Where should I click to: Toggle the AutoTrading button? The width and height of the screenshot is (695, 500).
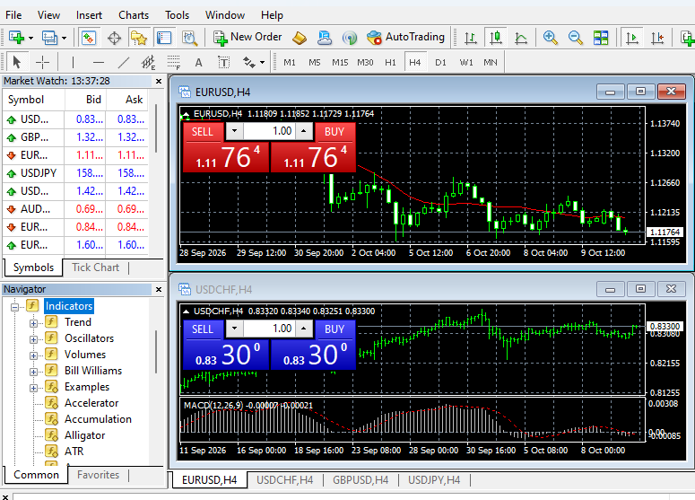pyautogui.click(x=405, y=38)
